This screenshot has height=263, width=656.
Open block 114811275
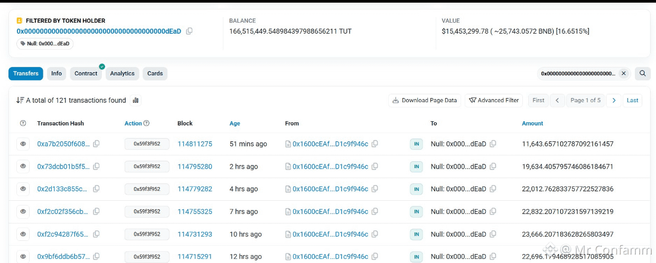point(195,144)
